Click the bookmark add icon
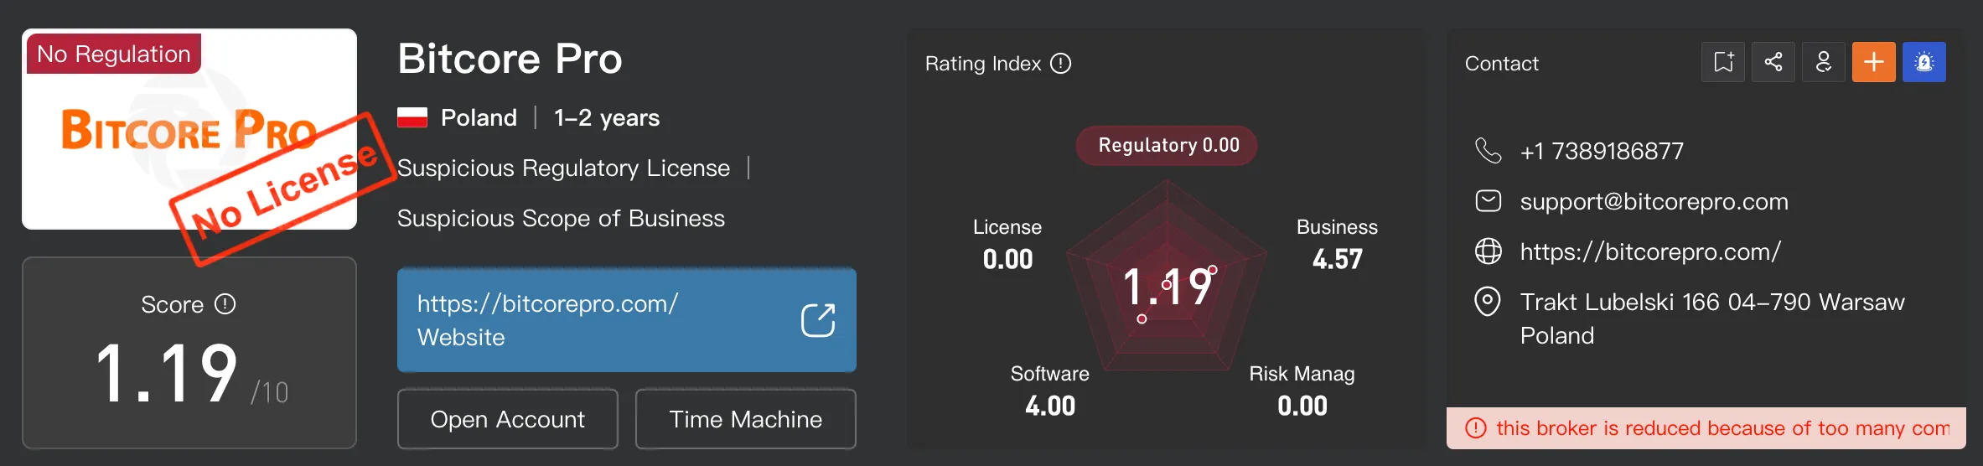This screenshot has height=466, width=1983. tap(1723, 62)
